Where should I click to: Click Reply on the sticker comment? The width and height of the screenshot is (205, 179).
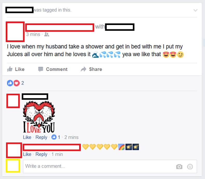pos(41,137)
